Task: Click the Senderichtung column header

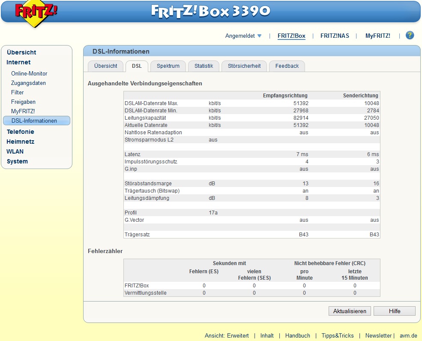Action: click(x=360, y=96)
